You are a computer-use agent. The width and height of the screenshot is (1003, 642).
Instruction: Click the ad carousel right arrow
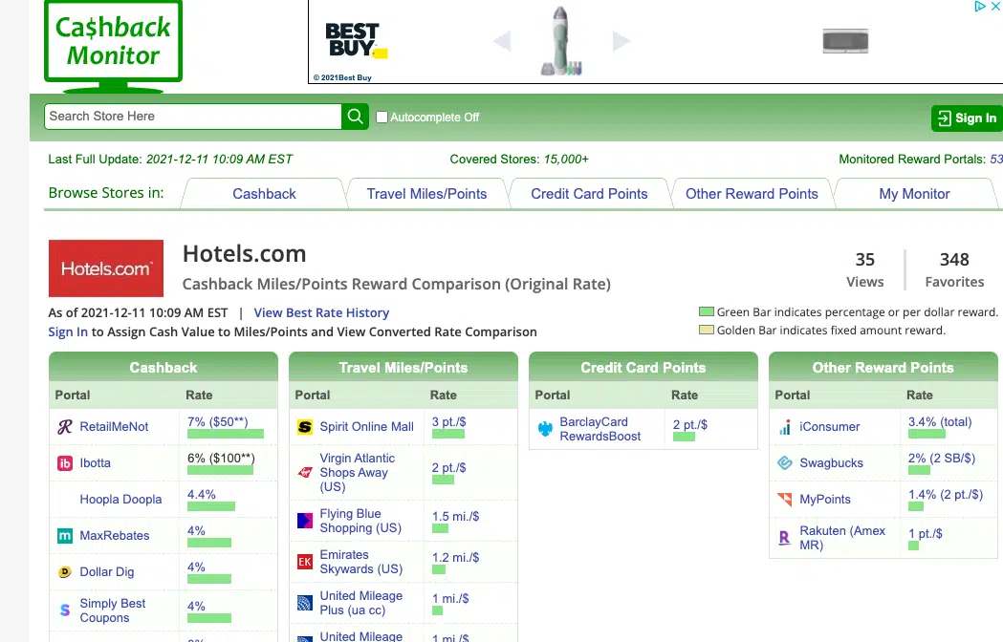(x=621, y=41)
